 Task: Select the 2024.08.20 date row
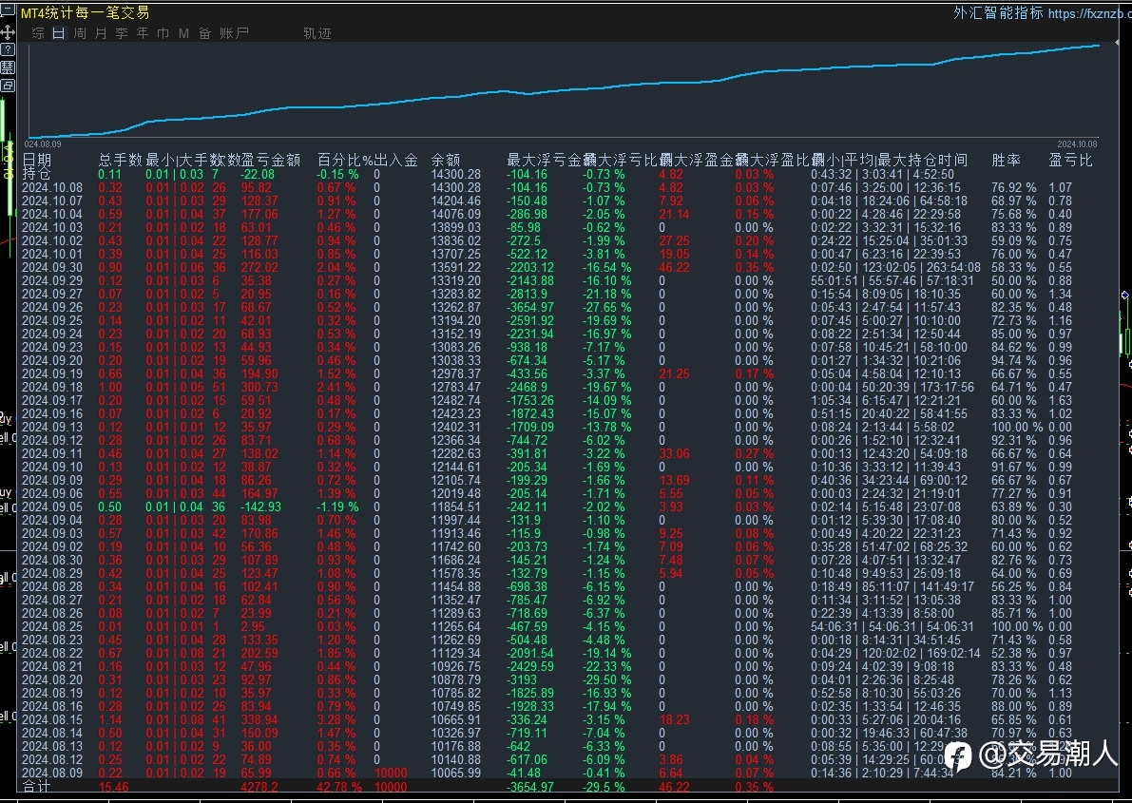[x=52, y=679]
